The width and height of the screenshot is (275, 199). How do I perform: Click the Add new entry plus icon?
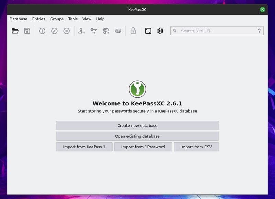coord(42,31)
